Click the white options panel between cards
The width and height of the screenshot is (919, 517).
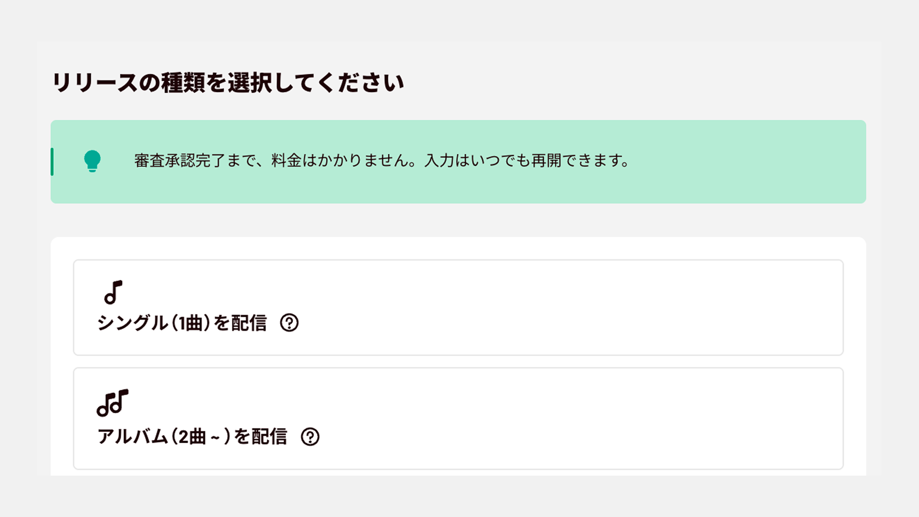(458, 362)
